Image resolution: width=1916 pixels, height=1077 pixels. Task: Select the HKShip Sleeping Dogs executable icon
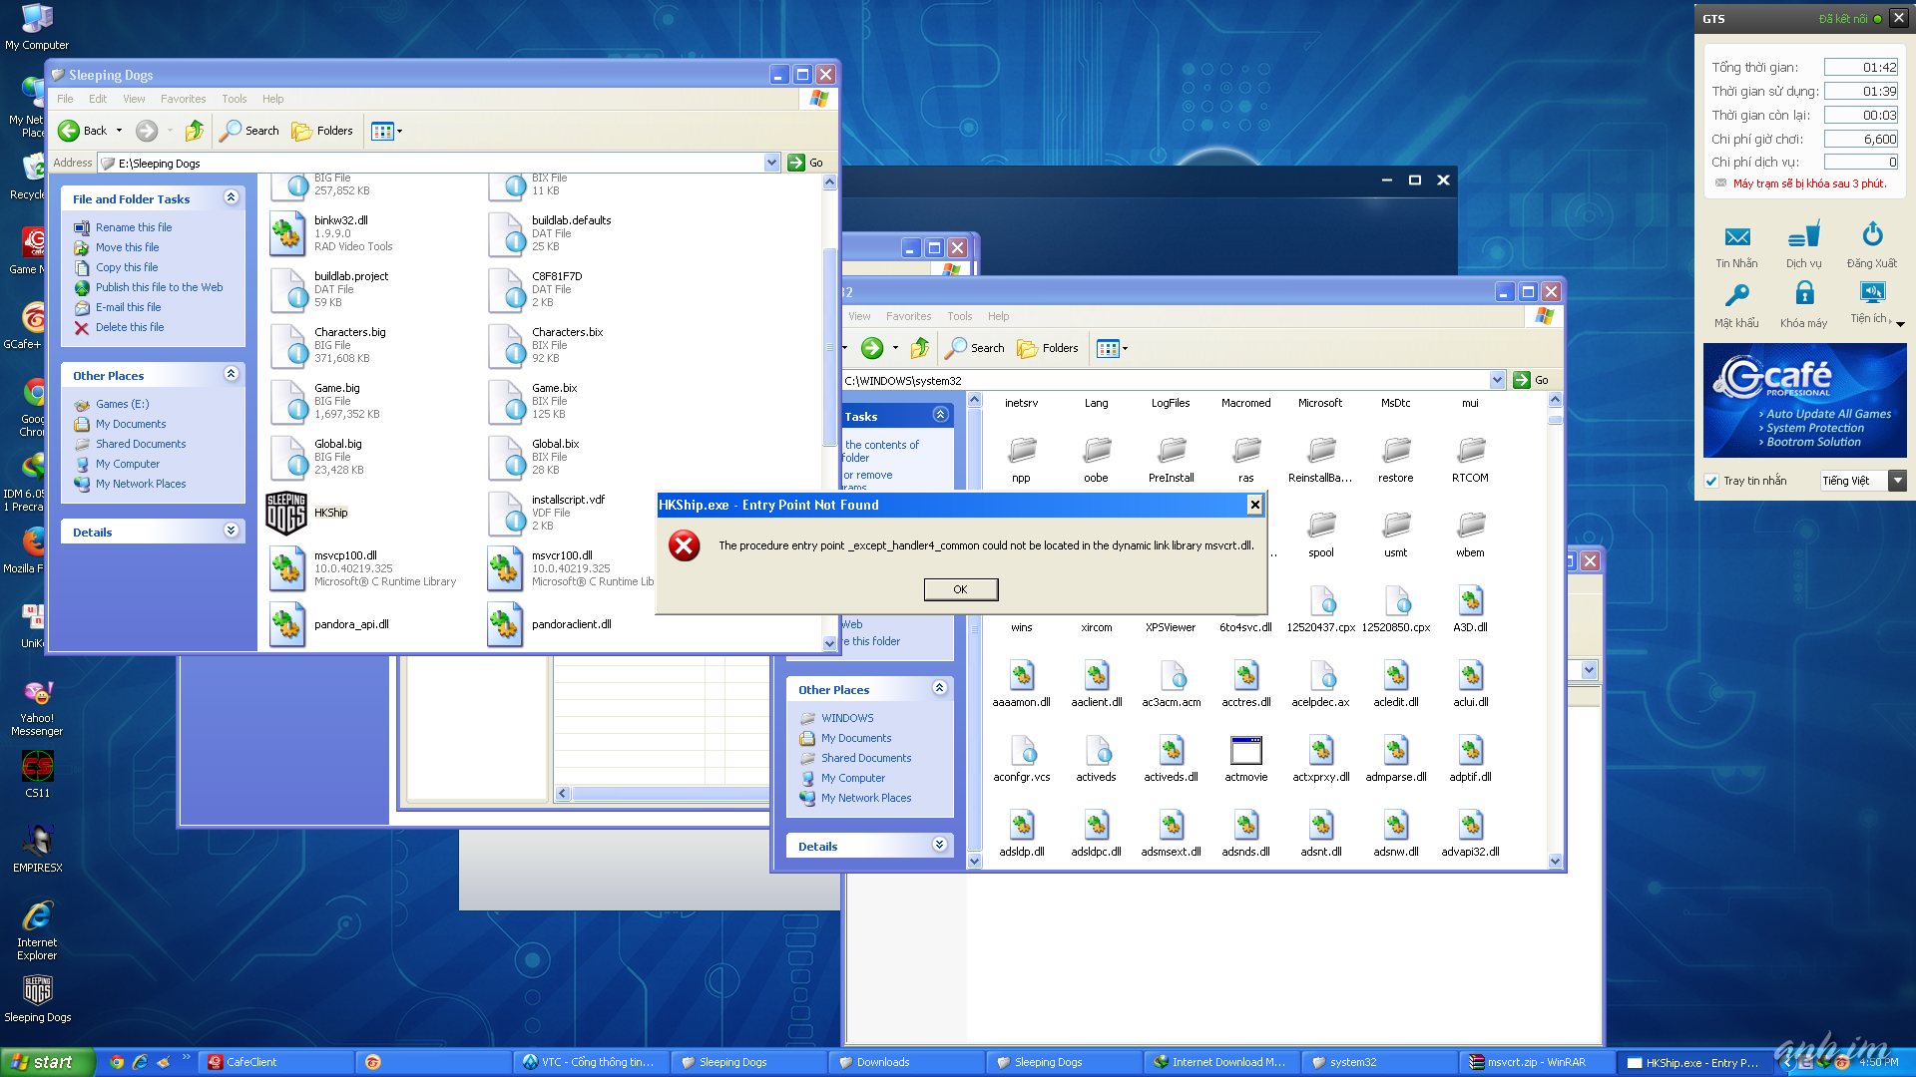click(x=286, y=514)
